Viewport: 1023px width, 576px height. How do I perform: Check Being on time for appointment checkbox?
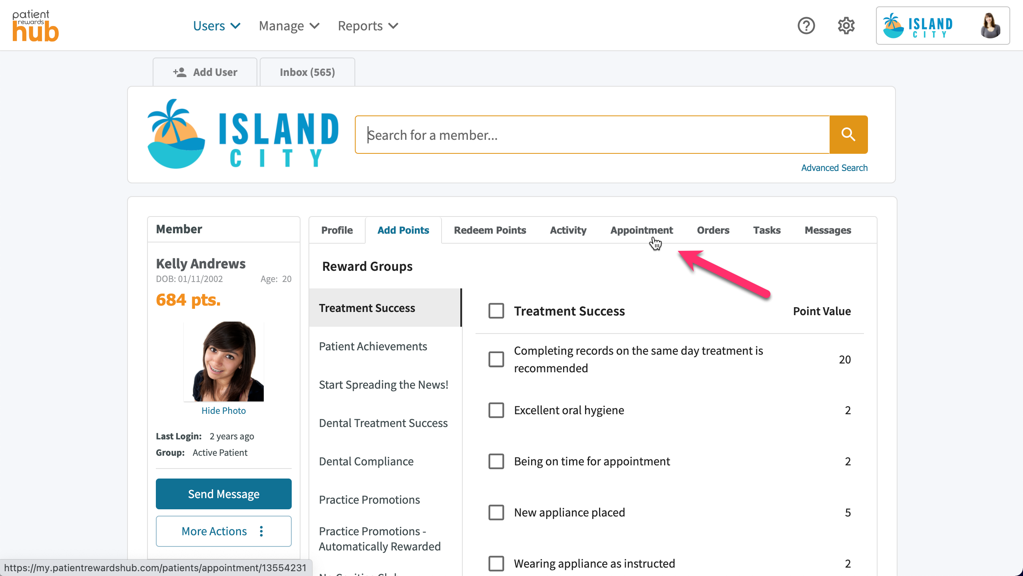coord(496,461)
